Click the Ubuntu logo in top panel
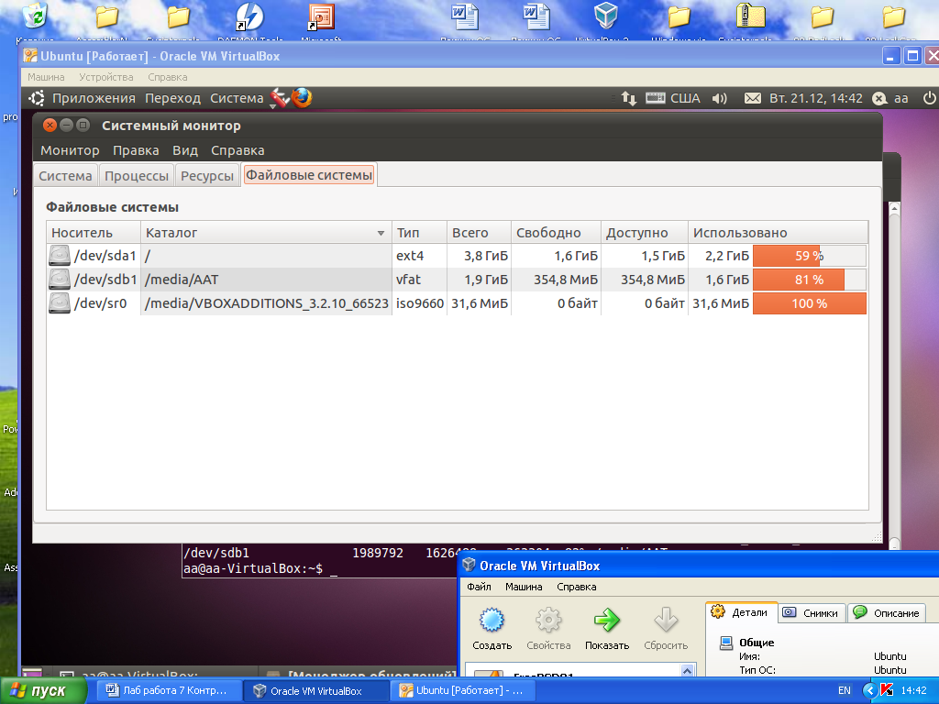939x704 pixels. (x=37, y=98)
